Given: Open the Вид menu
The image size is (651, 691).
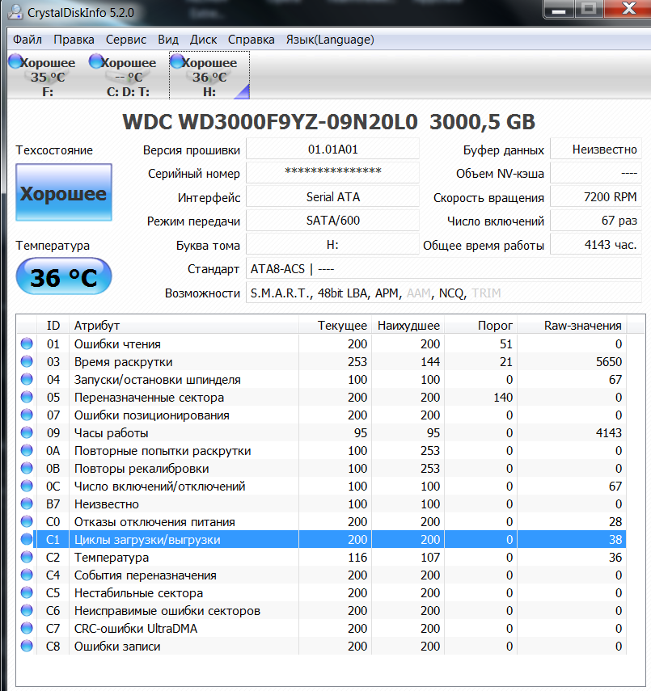Looking at the screenshot, I should (x=168, y=40).
